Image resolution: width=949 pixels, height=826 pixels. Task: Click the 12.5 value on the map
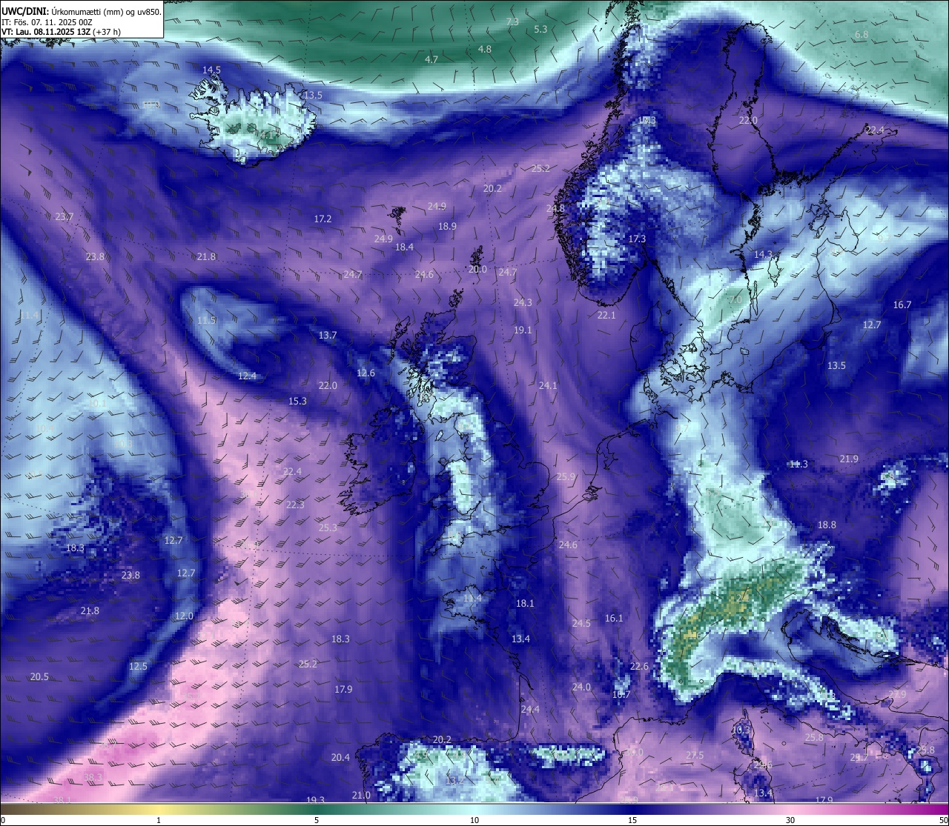138,666
